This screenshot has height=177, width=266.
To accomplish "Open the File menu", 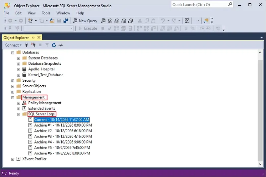I will (x=6, y=13).
